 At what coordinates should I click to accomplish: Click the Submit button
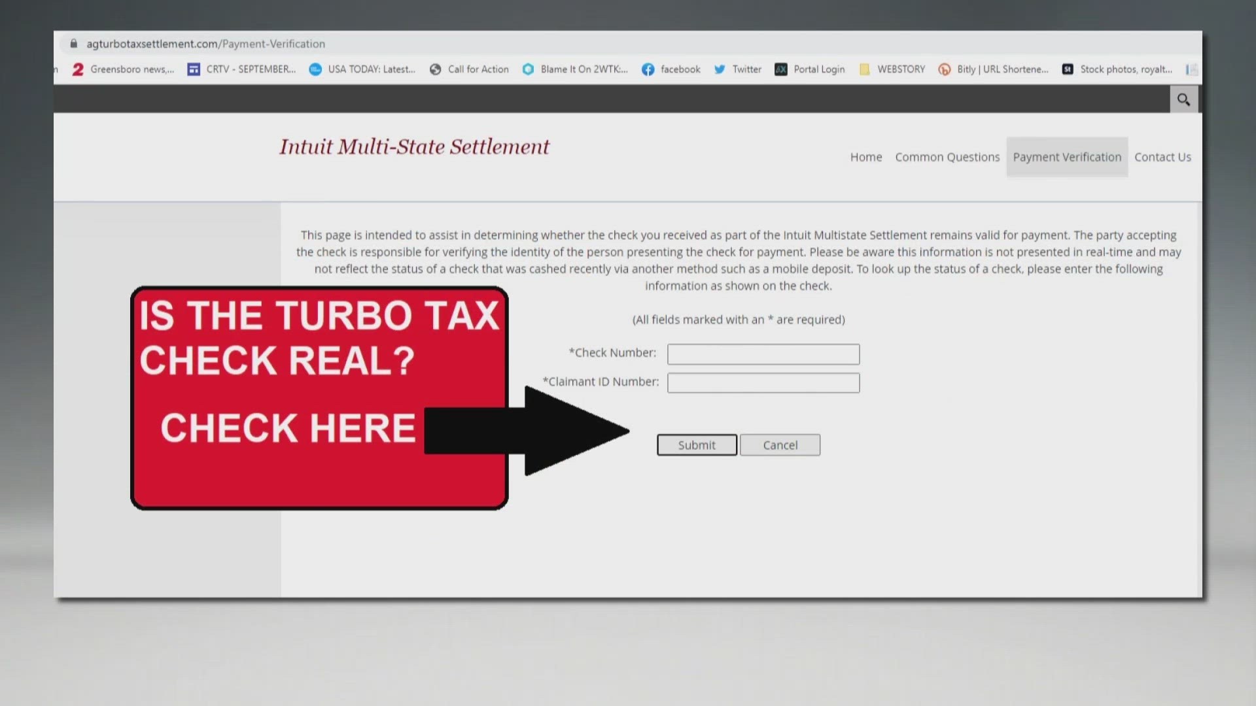(696, 445)
